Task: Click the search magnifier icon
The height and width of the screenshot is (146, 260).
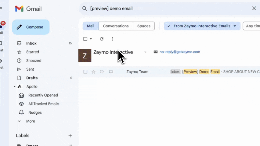Action: pos(85,9)
